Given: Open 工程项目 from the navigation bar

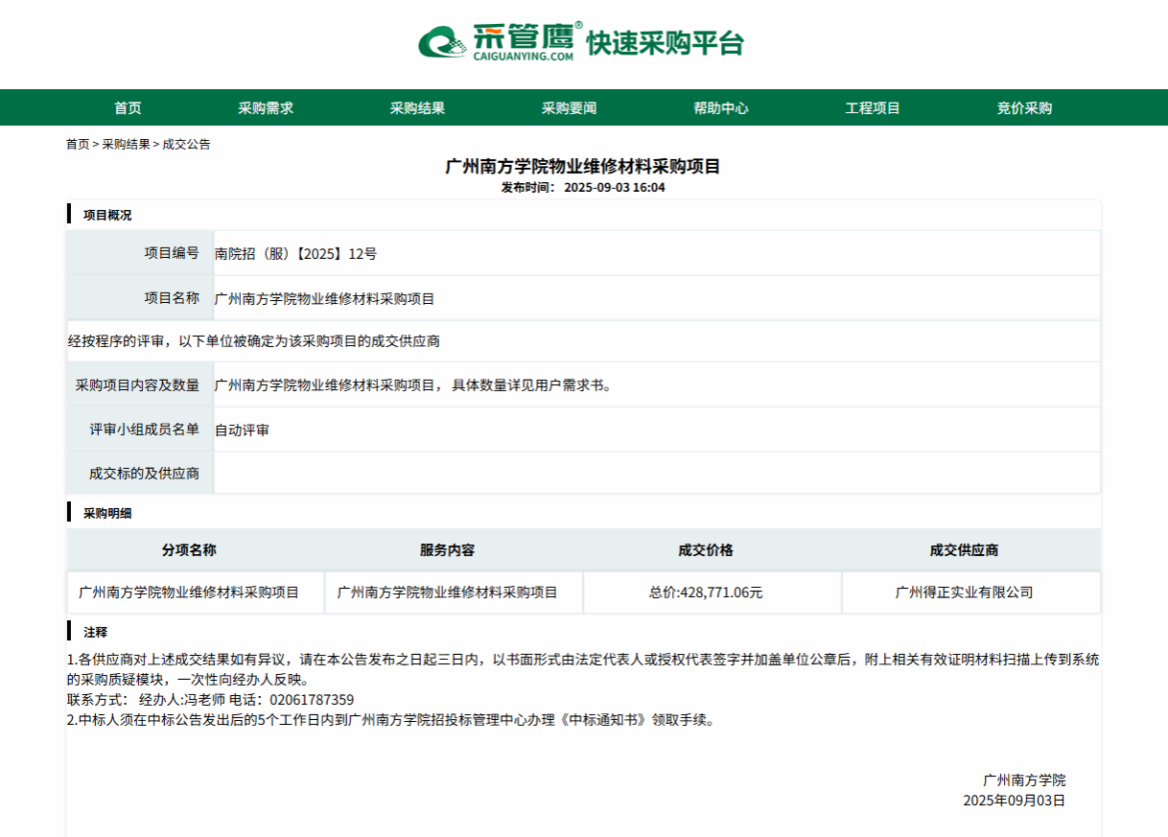Looking at the screenshot, I should [x=873, y=108].
